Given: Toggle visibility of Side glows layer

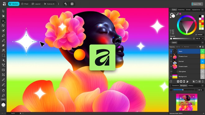Looking at the screenshot, I should pyautogui.click(x=203, y=72).
